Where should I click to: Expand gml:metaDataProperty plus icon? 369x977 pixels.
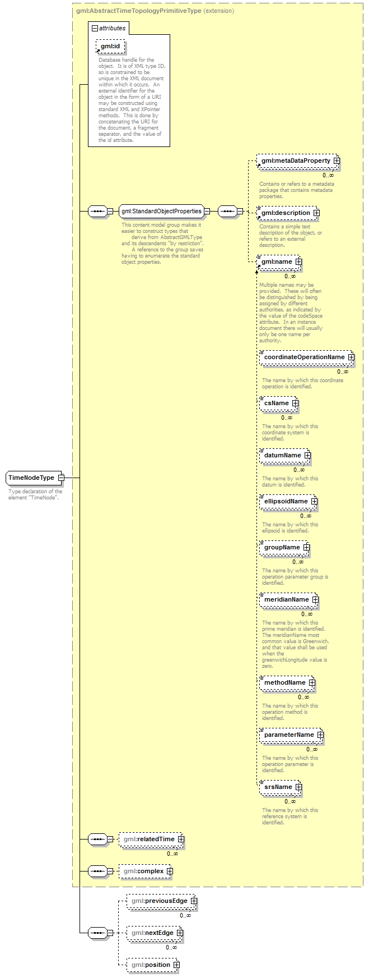[337, 160]
